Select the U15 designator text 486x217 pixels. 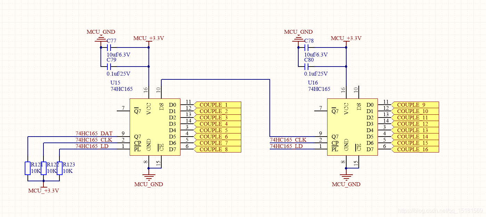coord(115,83)
